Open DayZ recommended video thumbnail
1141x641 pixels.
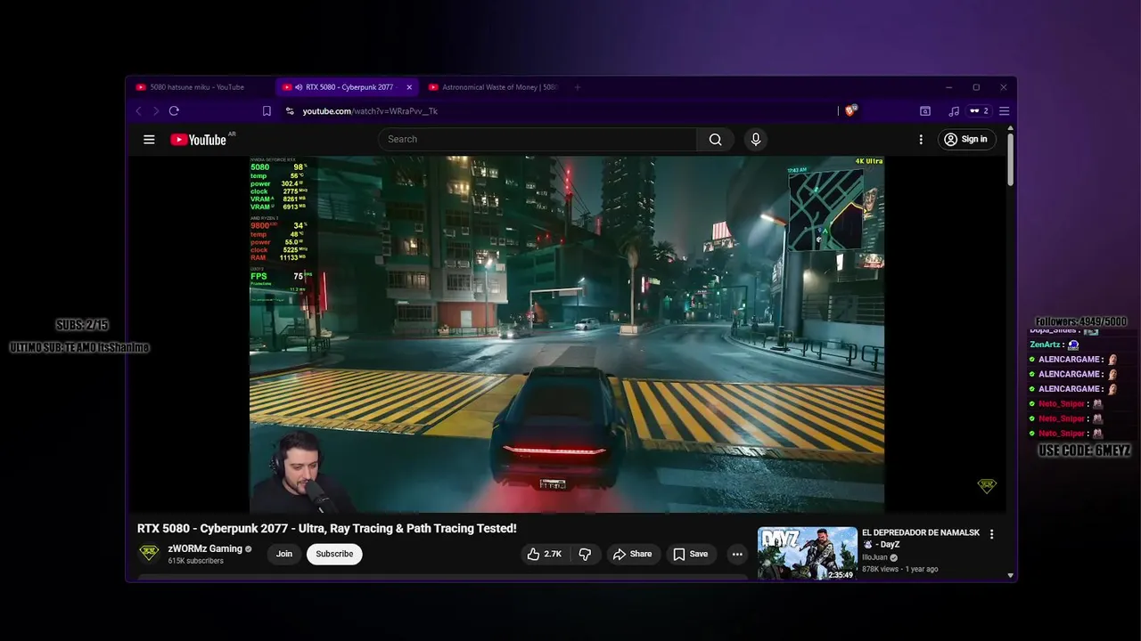pyautogui.click(x=808, y=554)
